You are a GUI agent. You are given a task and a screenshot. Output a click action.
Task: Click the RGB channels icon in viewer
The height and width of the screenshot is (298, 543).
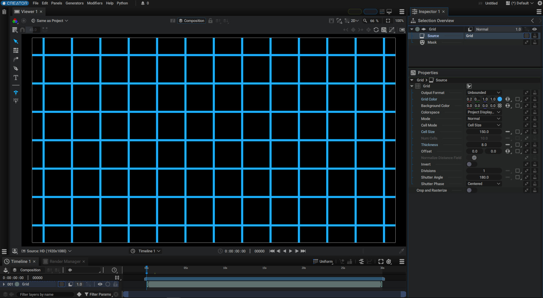(x=15, y=21)
